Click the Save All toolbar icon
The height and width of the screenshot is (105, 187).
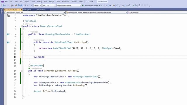tap(21, 5)
